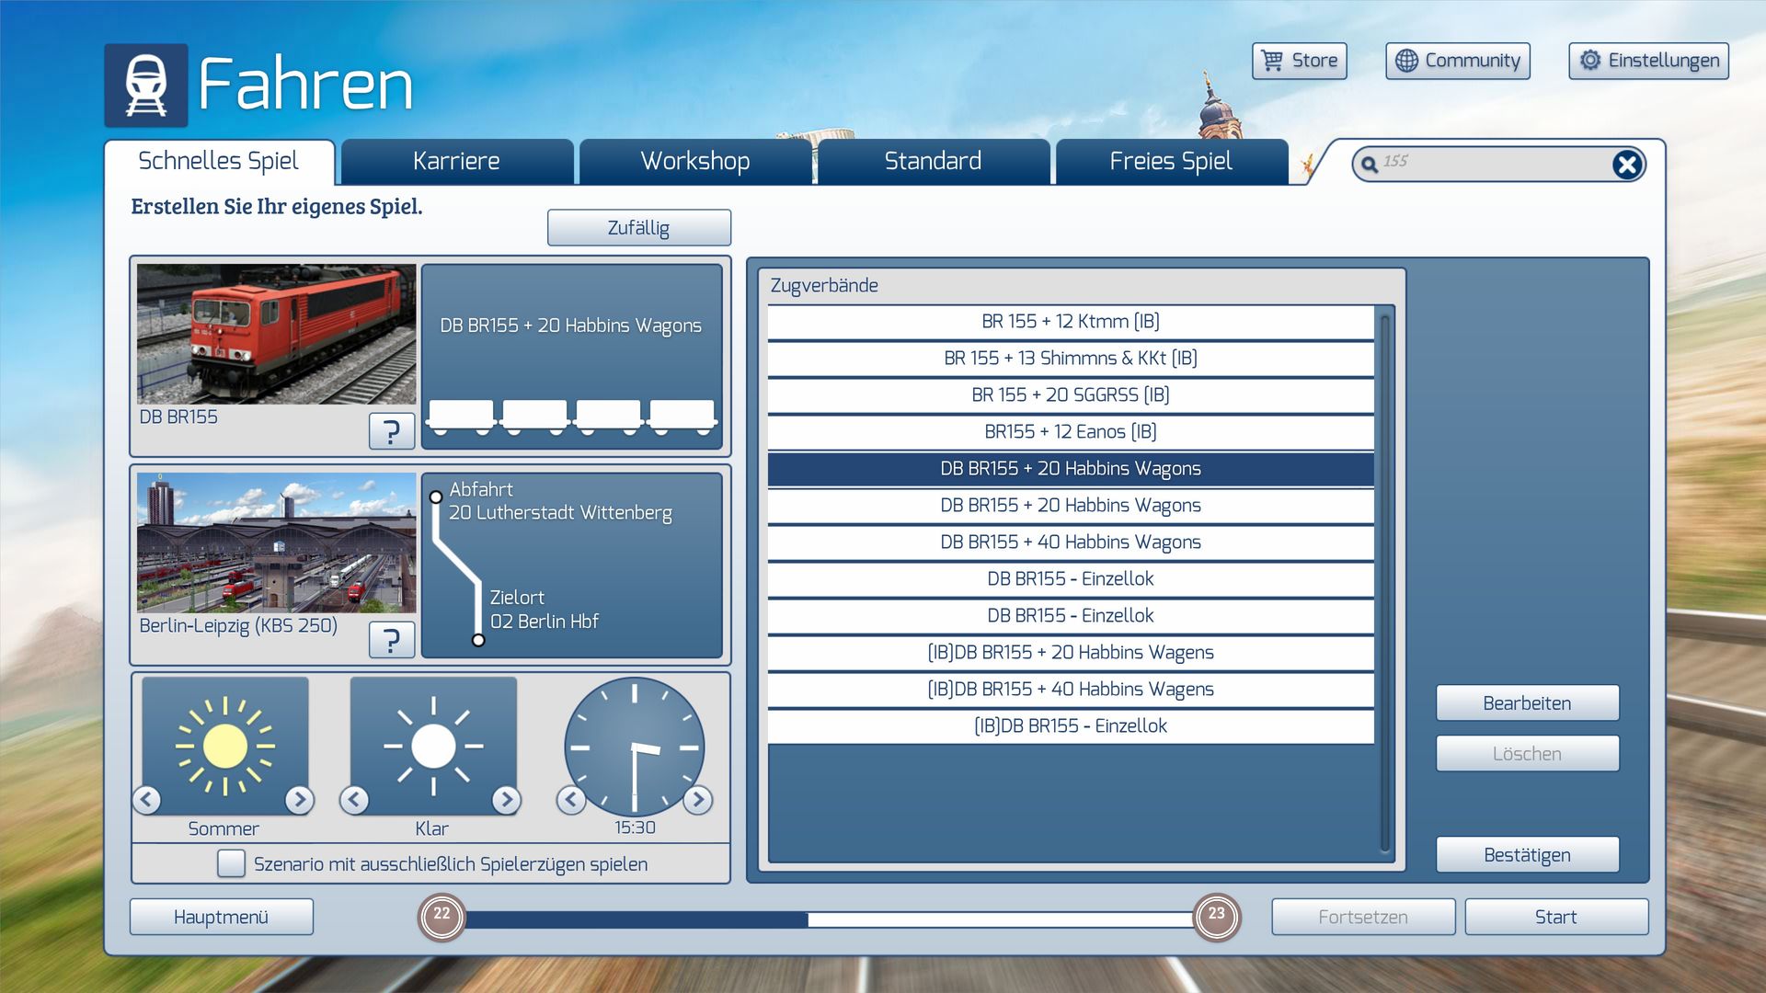Switch to previous weather before Klar
Image resolution: width=1766 pixels, height=993 pixels.
coord(354,800)
